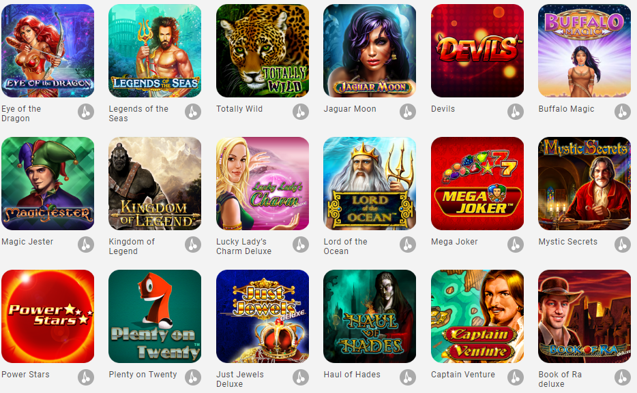The height and width of the screenshot is (393, 637).
Task: Open the Captain Venture game thumbnail
Action: (x=477, y=316)
